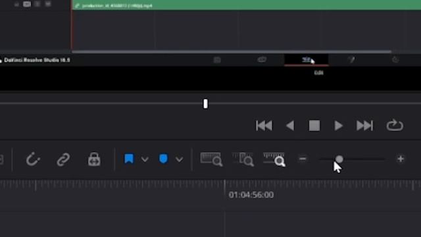Toggle the highlighted auto track selector
This screenshot has height=237, width=421.
(27, 4)
